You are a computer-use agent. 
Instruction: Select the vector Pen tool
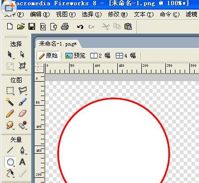(23, 150)
